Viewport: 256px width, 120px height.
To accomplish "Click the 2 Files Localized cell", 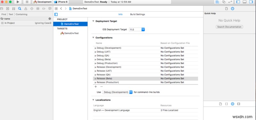I will (169, 110).
